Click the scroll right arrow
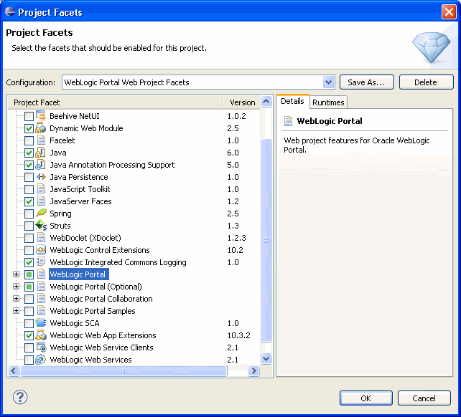This screenshot has height=417, width=461. [x=253, y=370]
